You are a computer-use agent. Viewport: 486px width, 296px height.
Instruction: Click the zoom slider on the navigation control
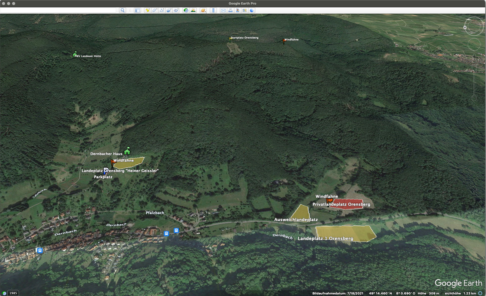(474, 83)
